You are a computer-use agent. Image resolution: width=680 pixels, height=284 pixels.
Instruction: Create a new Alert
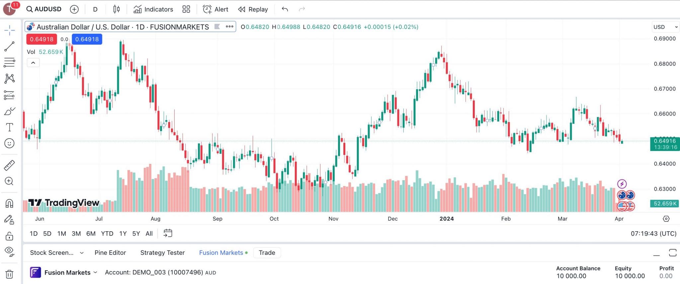(x=215, y=9)
